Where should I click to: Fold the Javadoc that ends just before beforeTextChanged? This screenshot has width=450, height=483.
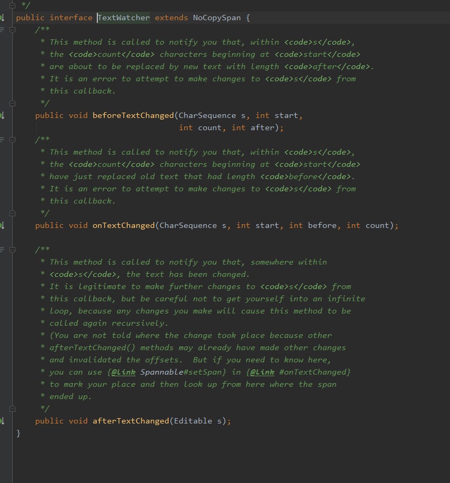pos(12,103)
